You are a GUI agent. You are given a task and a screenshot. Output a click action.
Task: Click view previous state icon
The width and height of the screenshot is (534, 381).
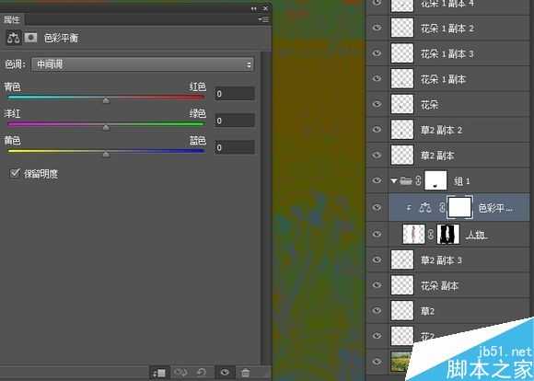pyautogui.click(x=180, y=372)
